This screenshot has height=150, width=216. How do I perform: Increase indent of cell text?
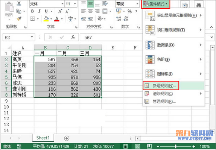[90, 18]
